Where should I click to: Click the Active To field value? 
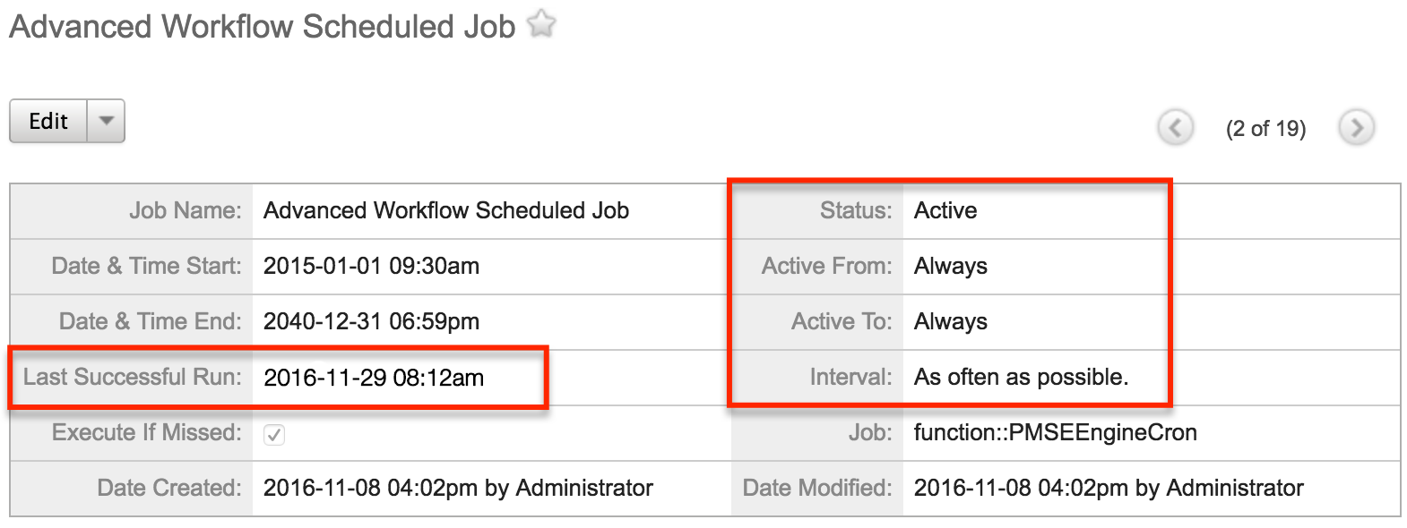[x=950, y=321]
